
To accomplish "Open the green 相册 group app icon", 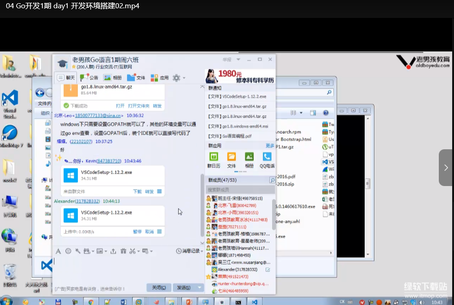I will 249,160.
